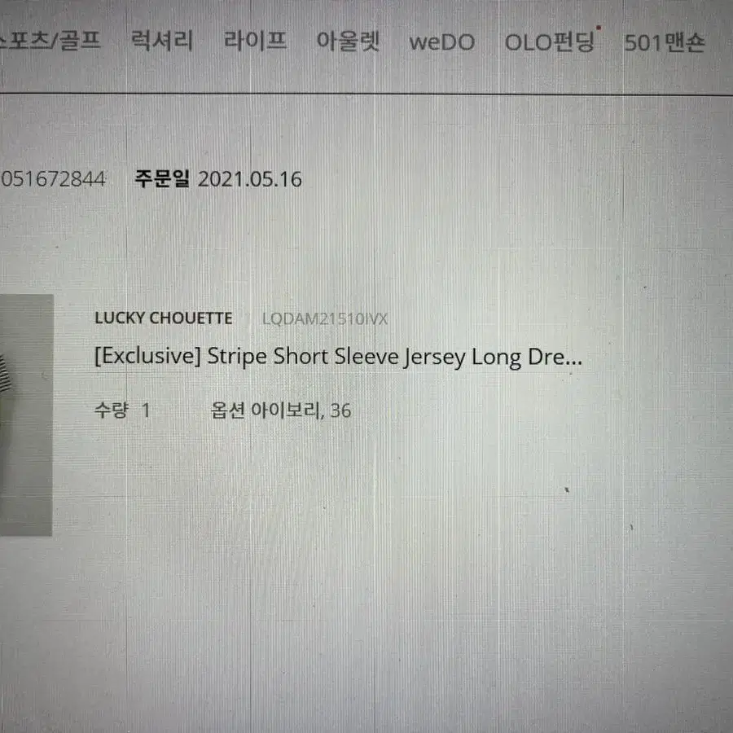Open order number ending 051672844
733x733 pixels.
(x=53, y=179)
